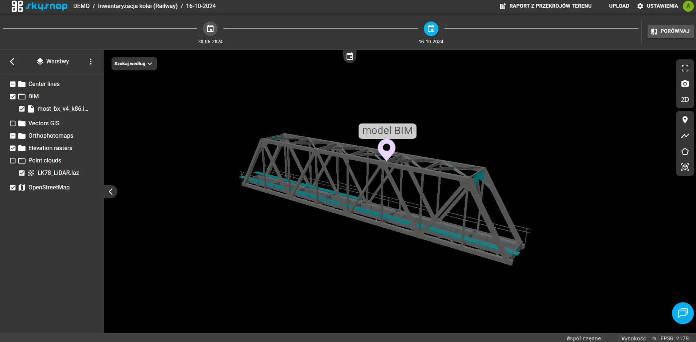696x342 pixels.
Task: Take a screenshot with the camera tool
Action: tap(685, 83)
